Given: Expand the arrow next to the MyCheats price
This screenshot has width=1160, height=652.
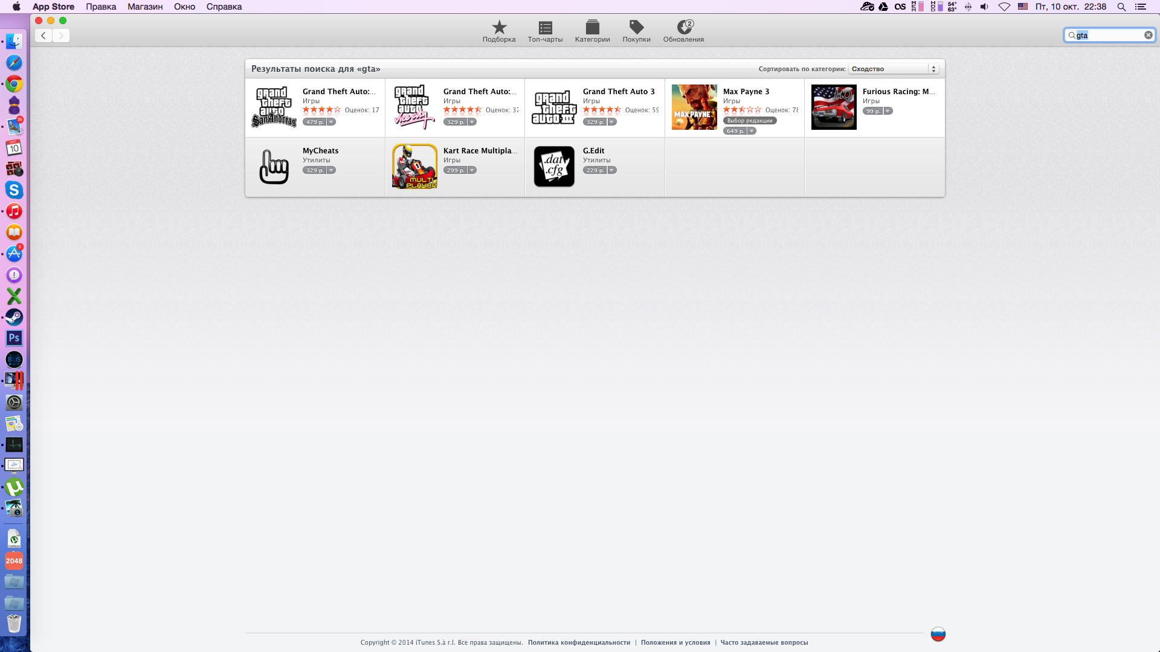Looking at the screenshot, I should [331, 170].
